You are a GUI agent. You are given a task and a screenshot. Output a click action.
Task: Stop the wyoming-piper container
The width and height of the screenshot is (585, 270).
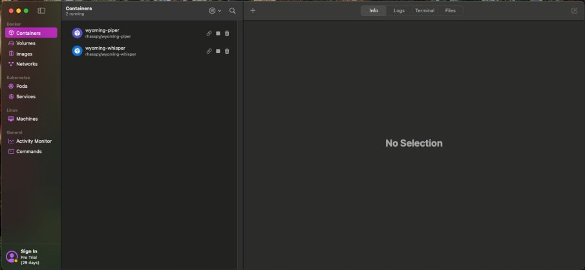pyautogui.click(x=218, y=33)
